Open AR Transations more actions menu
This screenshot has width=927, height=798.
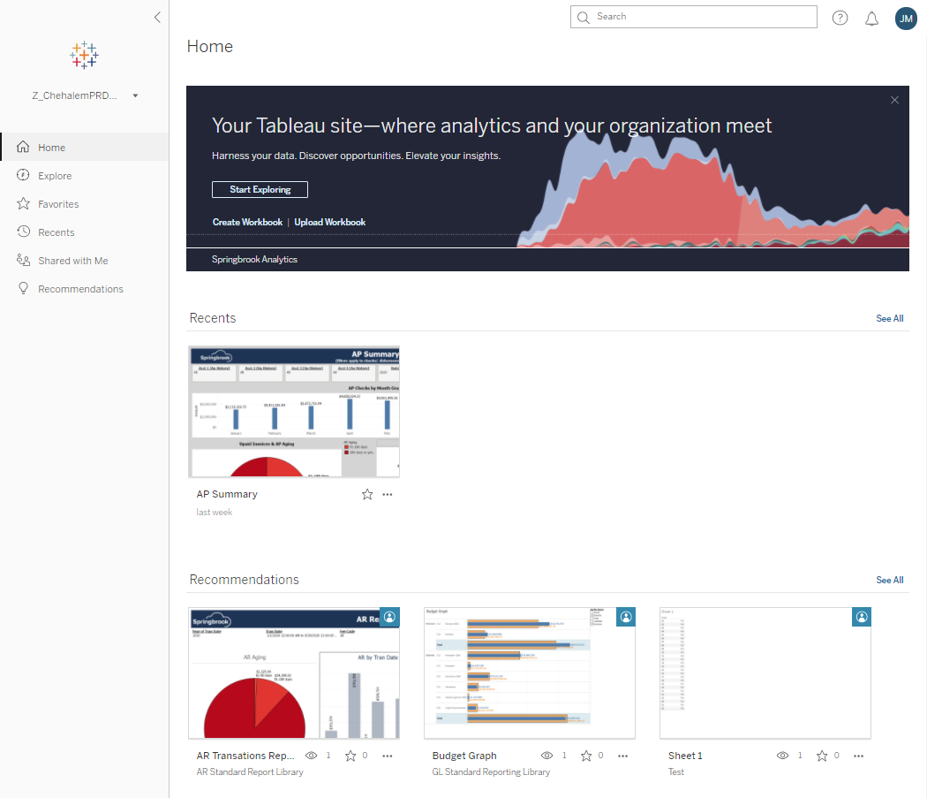point(388,756)
